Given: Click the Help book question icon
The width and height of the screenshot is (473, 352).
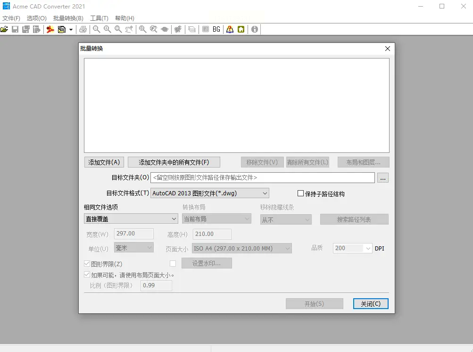Looking at the screenshot, I should [x=230, y=29].
